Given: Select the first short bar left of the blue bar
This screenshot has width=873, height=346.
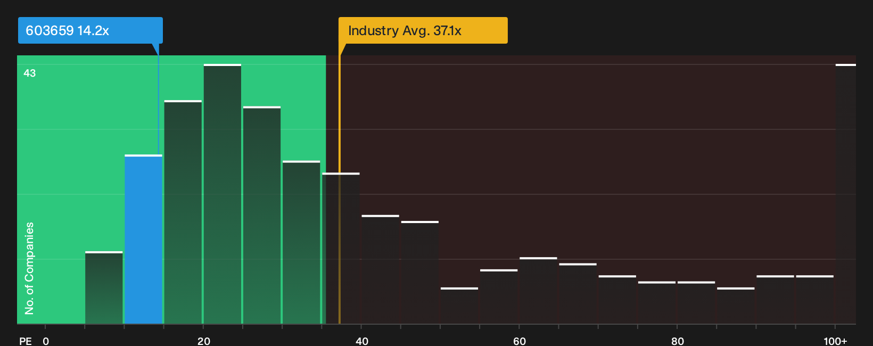Looking at the screenshot, I should point(104,287).
